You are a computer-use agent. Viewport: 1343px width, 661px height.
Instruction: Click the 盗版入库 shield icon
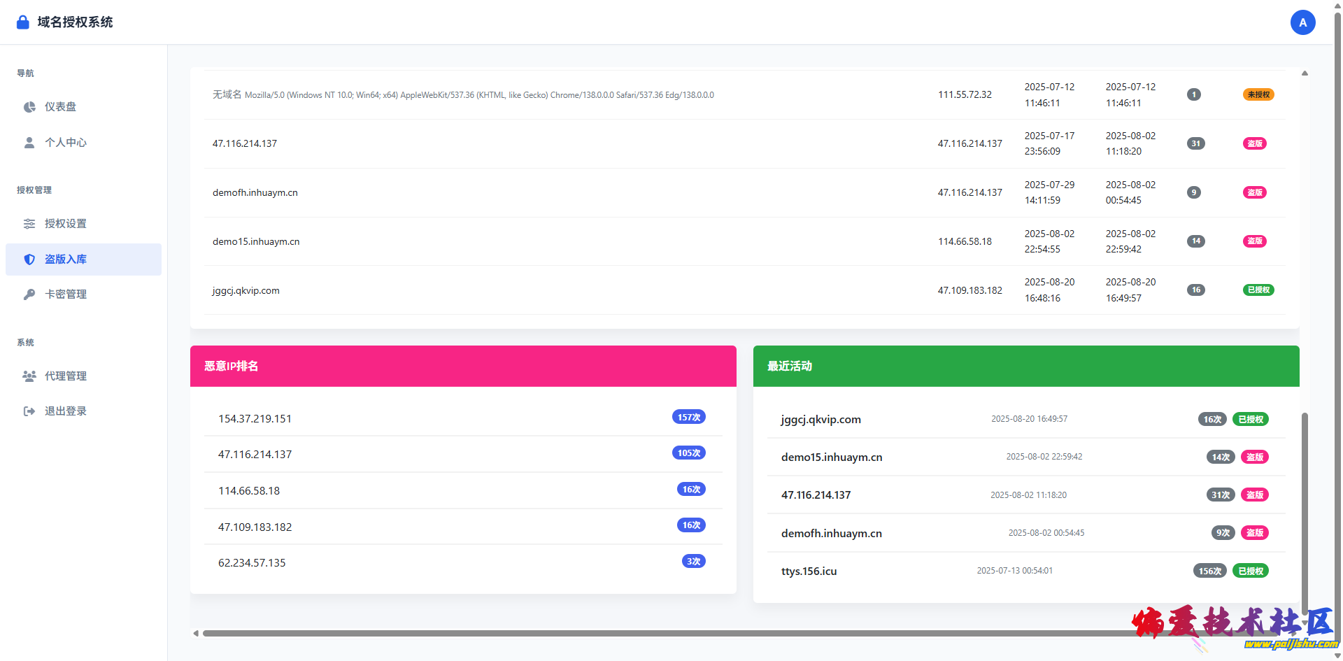[29, 260]
